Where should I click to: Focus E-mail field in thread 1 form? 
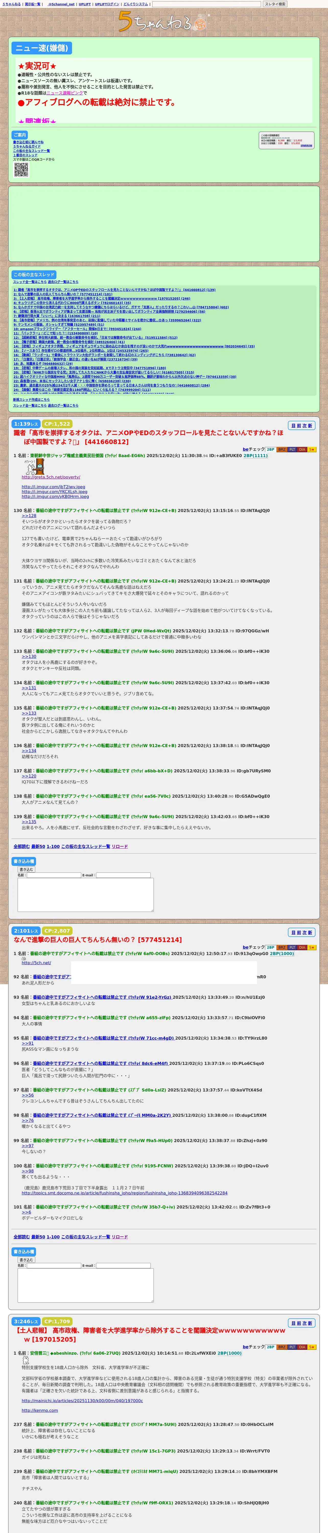pos(123,875)
